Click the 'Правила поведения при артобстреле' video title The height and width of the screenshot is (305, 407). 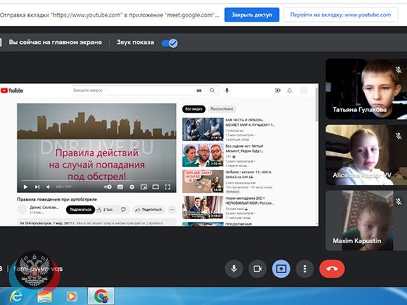tap(57, 200)
